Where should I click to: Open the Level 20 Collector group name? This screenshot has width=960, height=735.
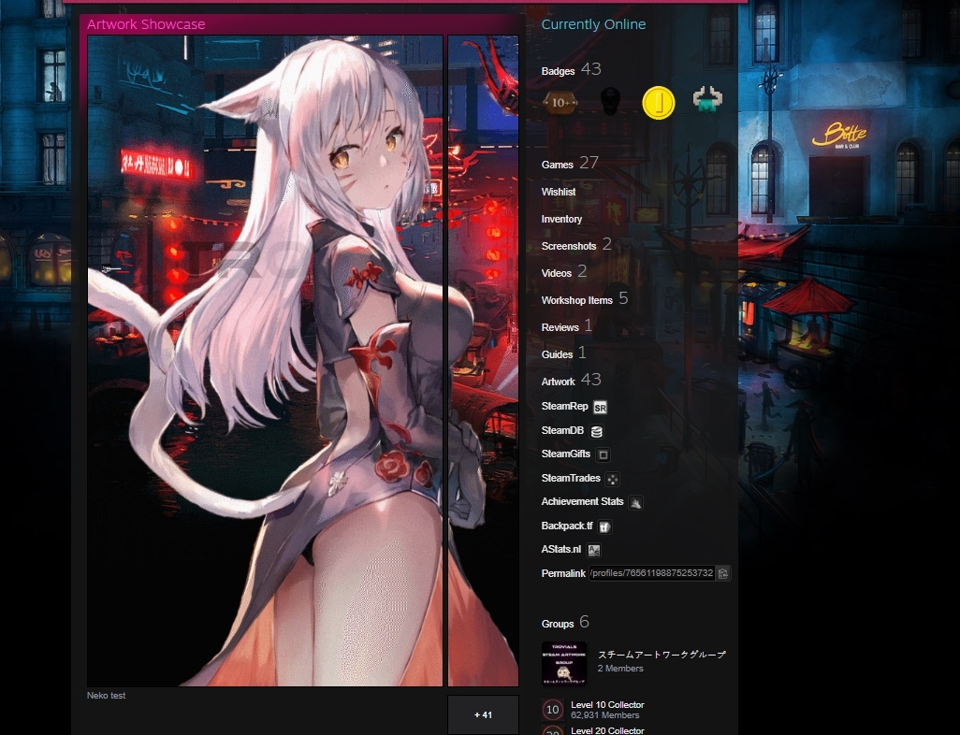(607, 730)
